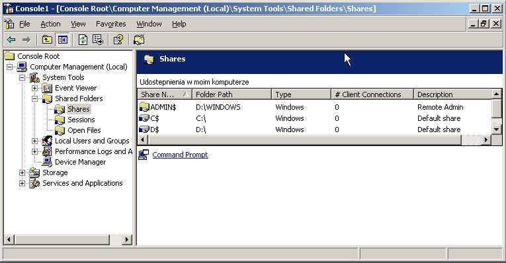Click the Event Viewer icon
506x263 pixels.
(47, 88)
